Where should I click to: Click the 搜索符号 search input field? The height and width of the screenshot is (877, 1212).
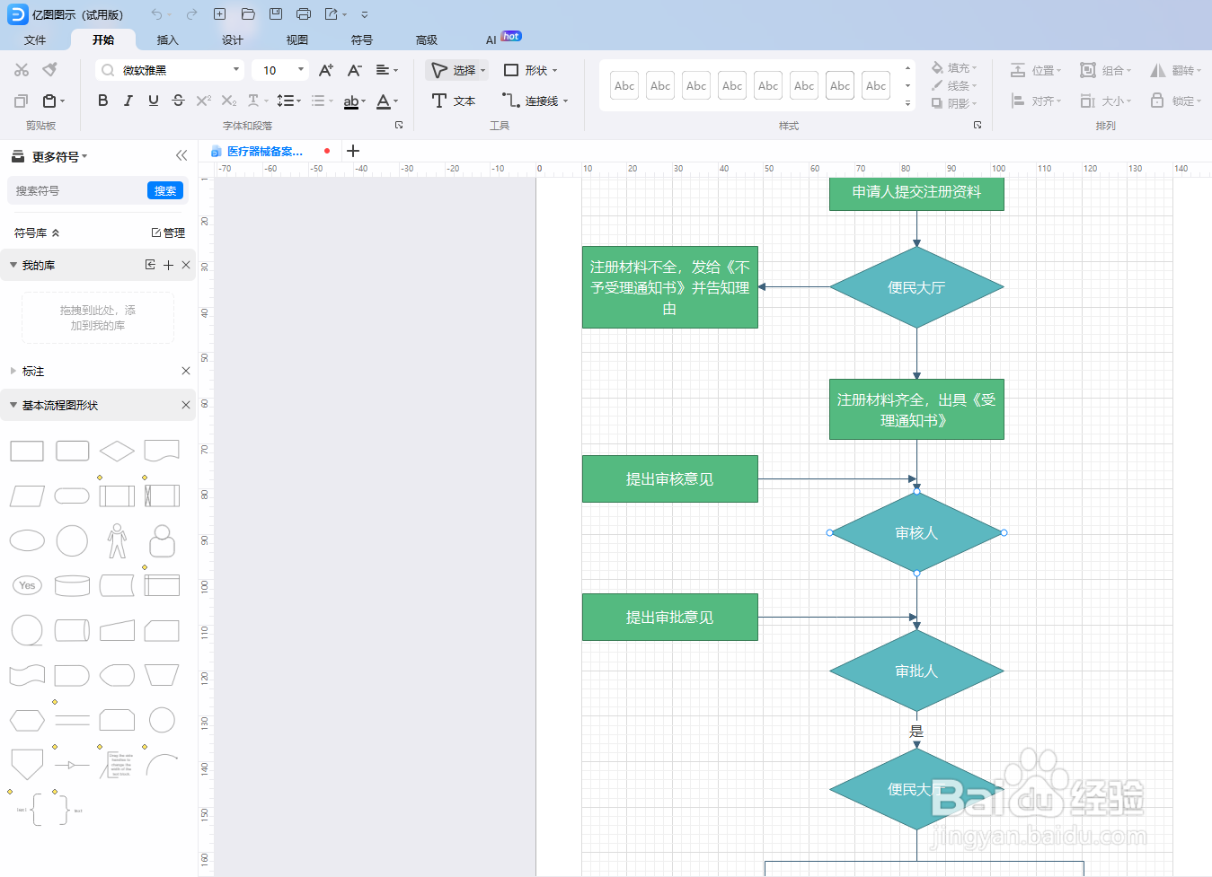tap(78, 190)
